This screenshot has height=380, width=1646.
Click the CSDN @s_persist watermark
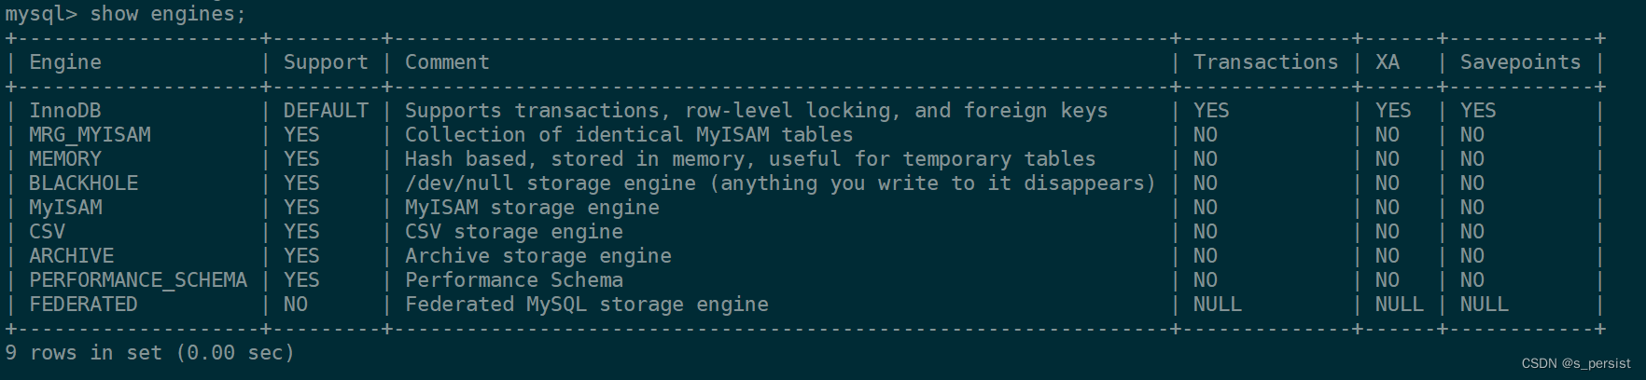[1576, 364]
